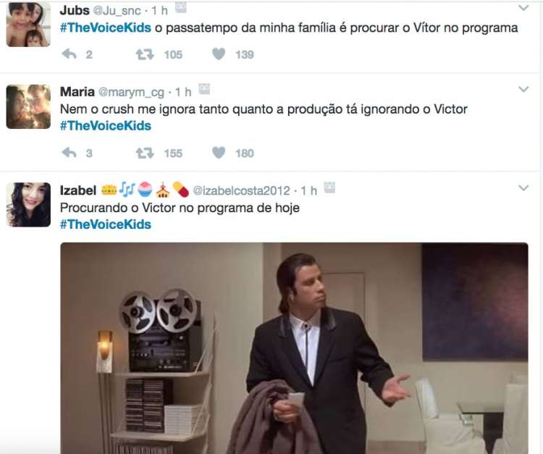Open Izabel's profile picture
This screenshot has height=454, width=543.
pos(28,205)
